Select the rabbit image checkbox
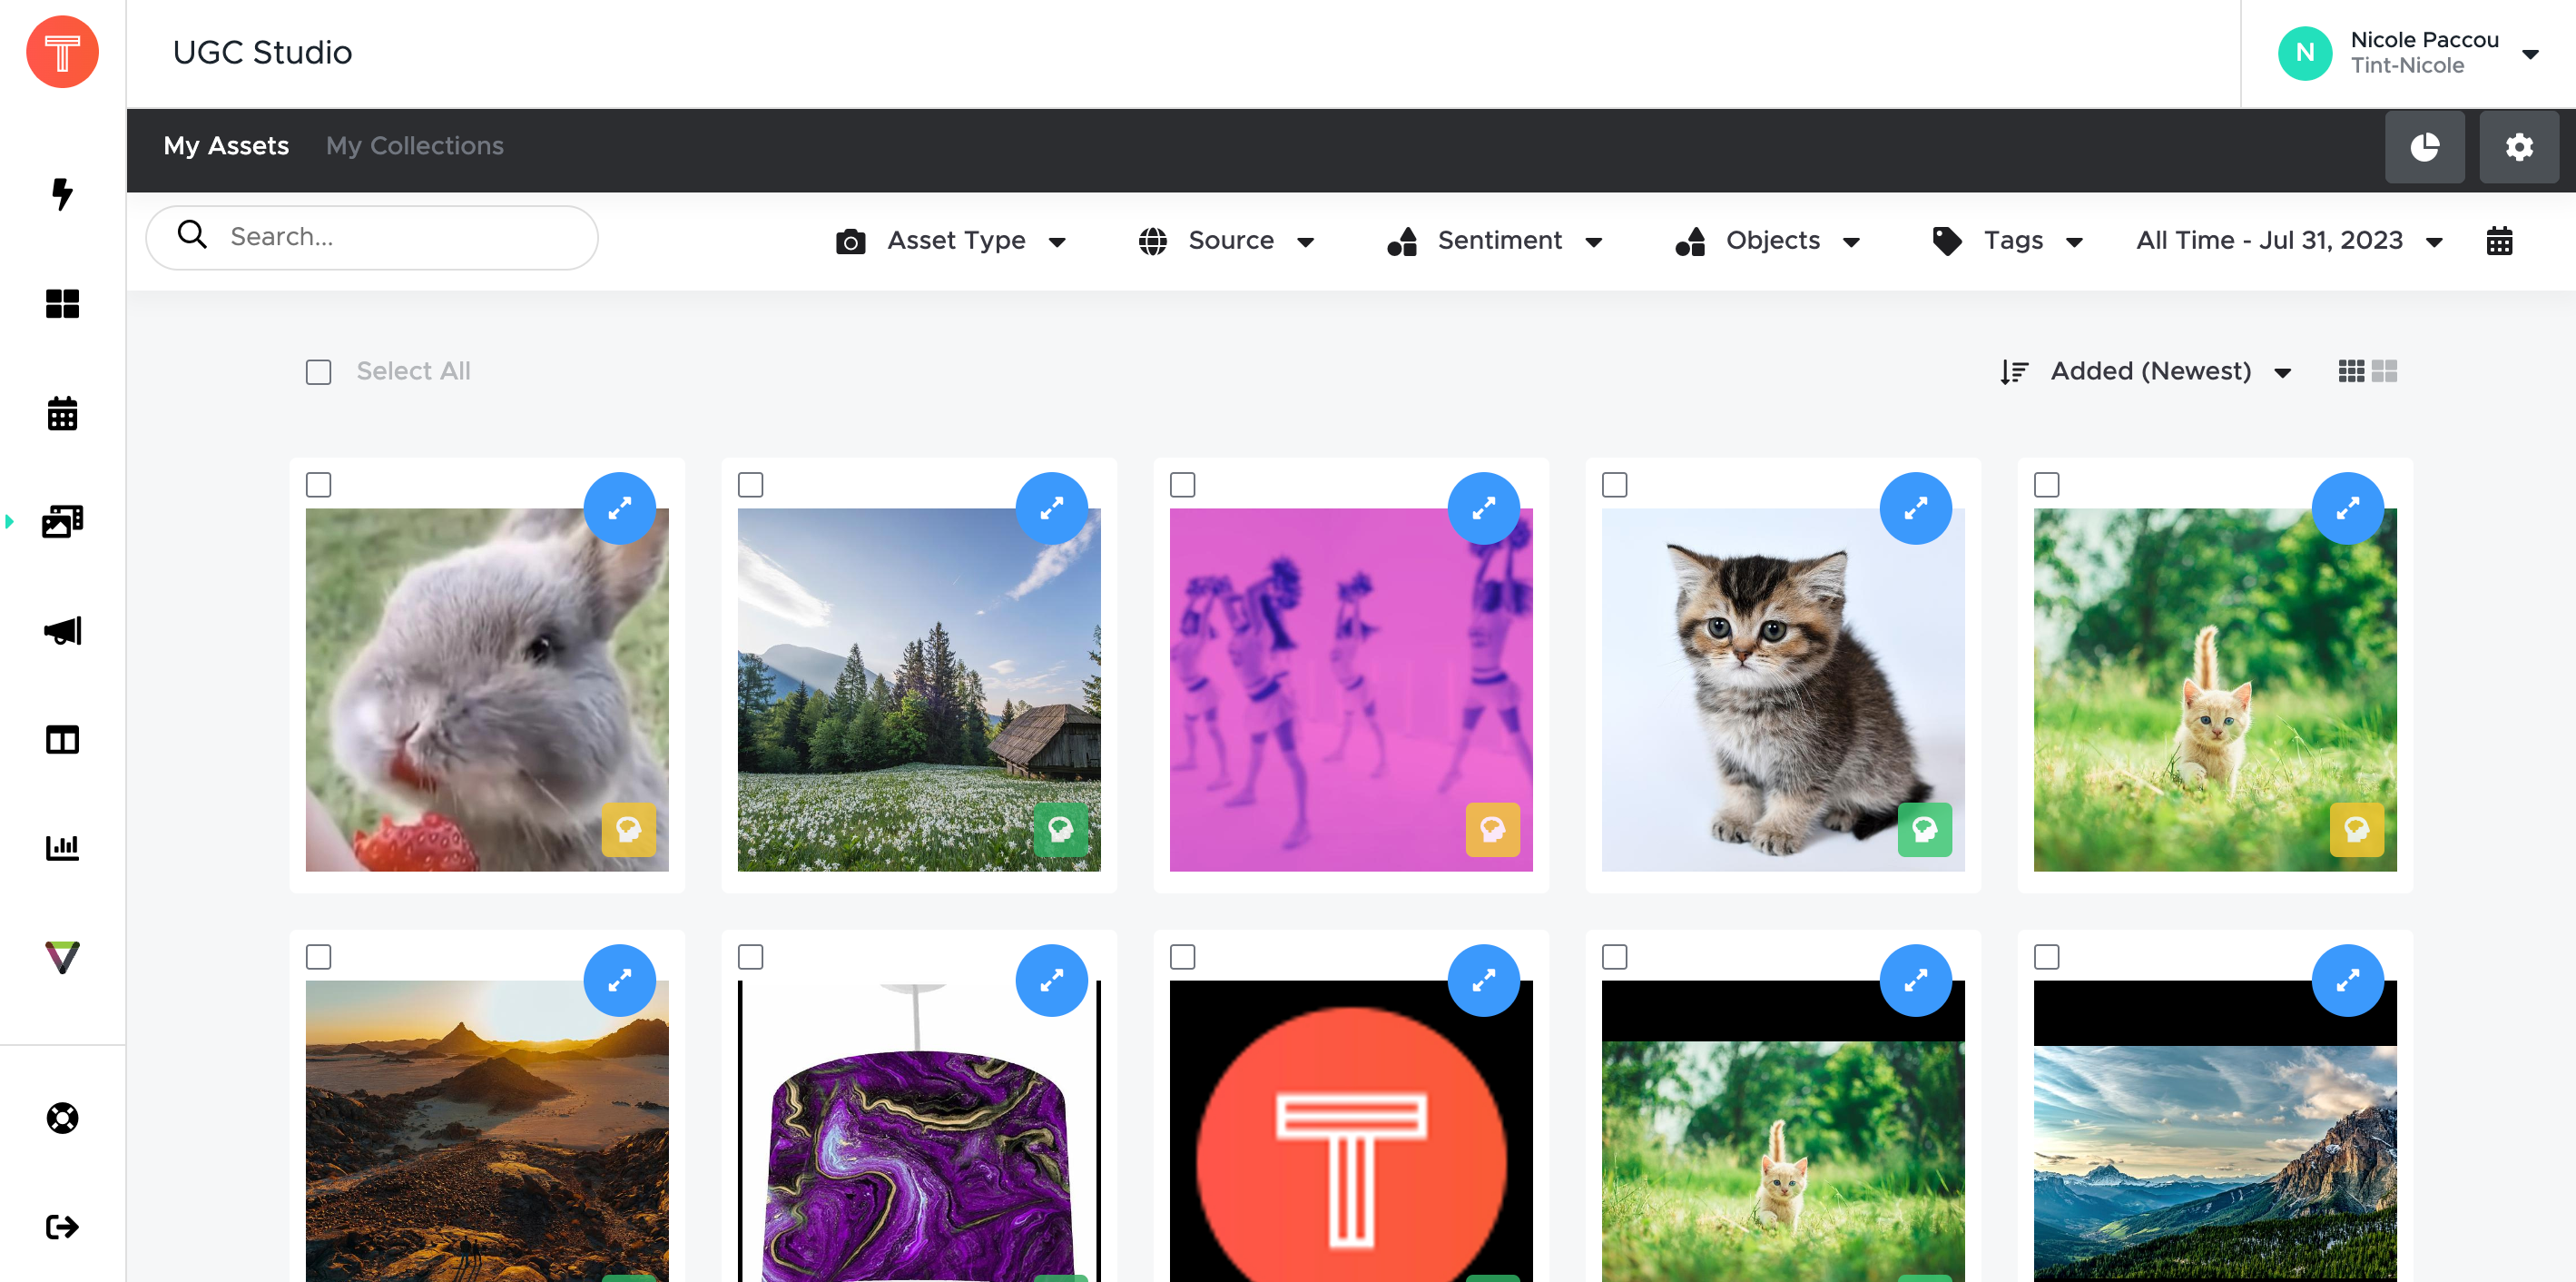The width and height of the screenshot is (2576, 1282). point(319,485)
